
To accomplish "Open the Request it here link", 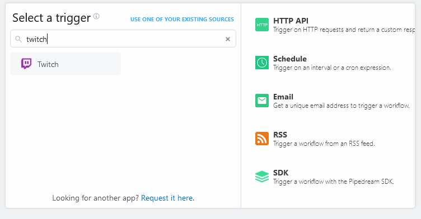I will (x=167, y=198).
